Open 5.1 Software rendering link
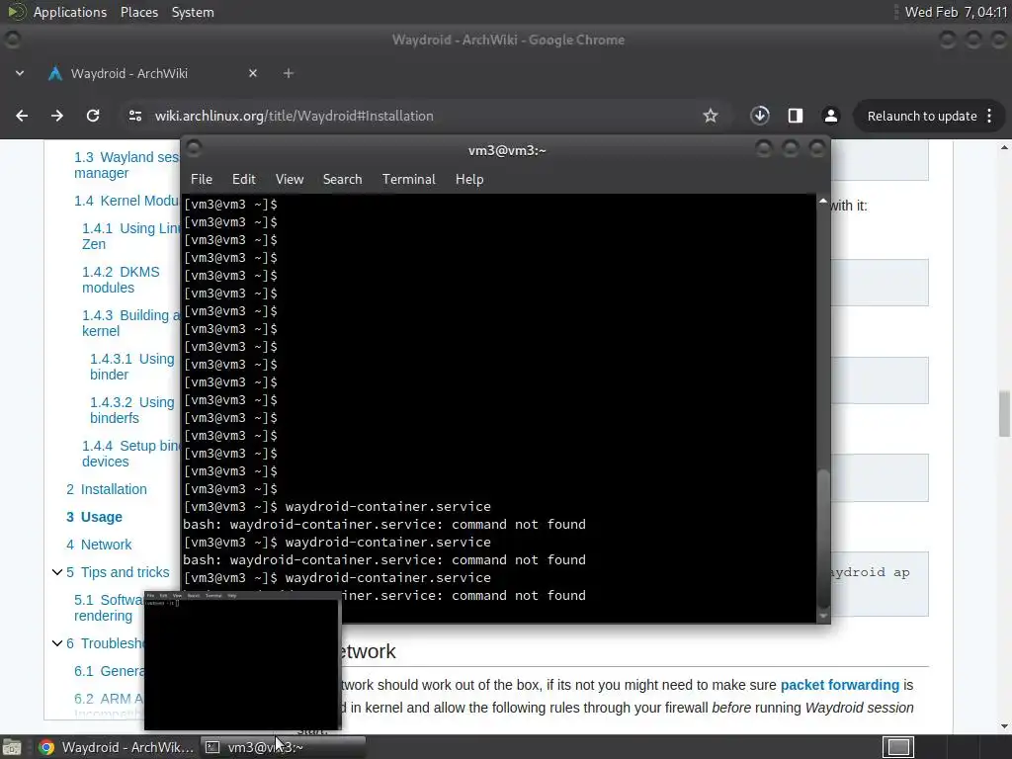The image size is (1012, 759). (x=107, y=608)
